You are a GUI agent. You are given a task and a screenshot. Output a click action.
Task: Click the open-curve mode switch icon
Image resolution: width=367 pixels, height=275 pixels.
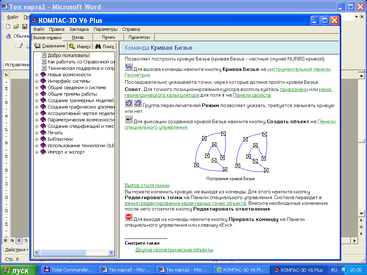tap(138, 103)
